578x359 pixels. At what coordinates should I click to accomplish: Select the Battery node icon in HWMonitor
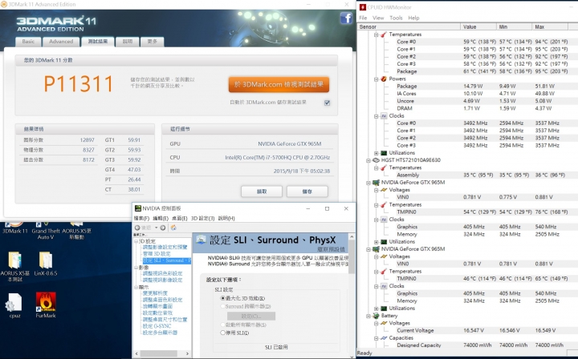376,316
